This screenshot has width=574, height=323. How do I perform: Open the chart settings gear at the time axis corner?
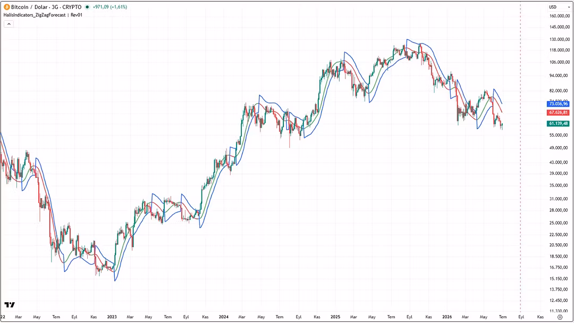[x=560, y=317]
